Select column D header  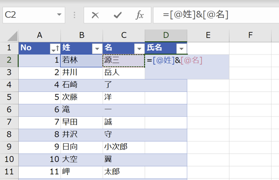coord(166,35)
